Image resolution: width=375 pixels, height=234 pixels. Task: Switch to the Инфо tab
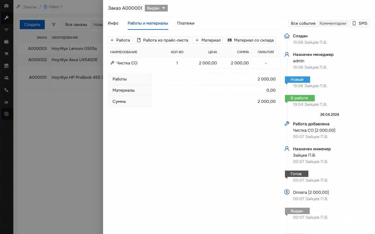[x=113, y=23]
